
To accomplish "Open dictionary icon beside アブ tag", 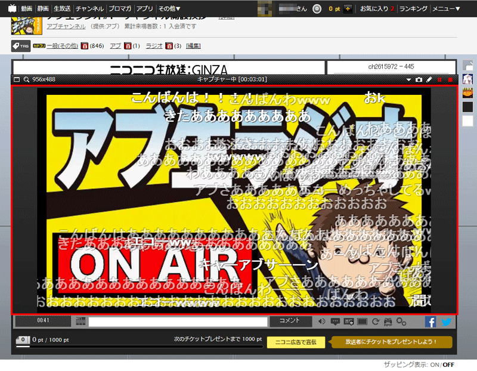I will [x=128, y=46].
